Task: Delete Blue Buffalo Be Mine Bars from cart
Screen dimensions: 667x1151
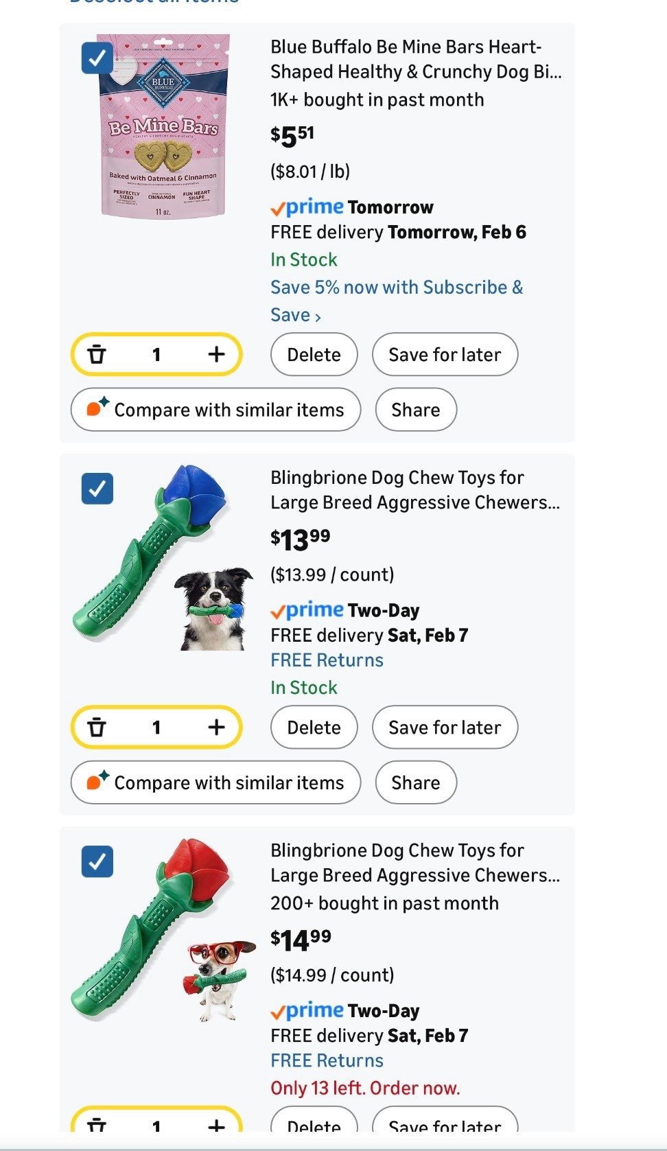Action: pyautogui.click(x=314, y=354)
